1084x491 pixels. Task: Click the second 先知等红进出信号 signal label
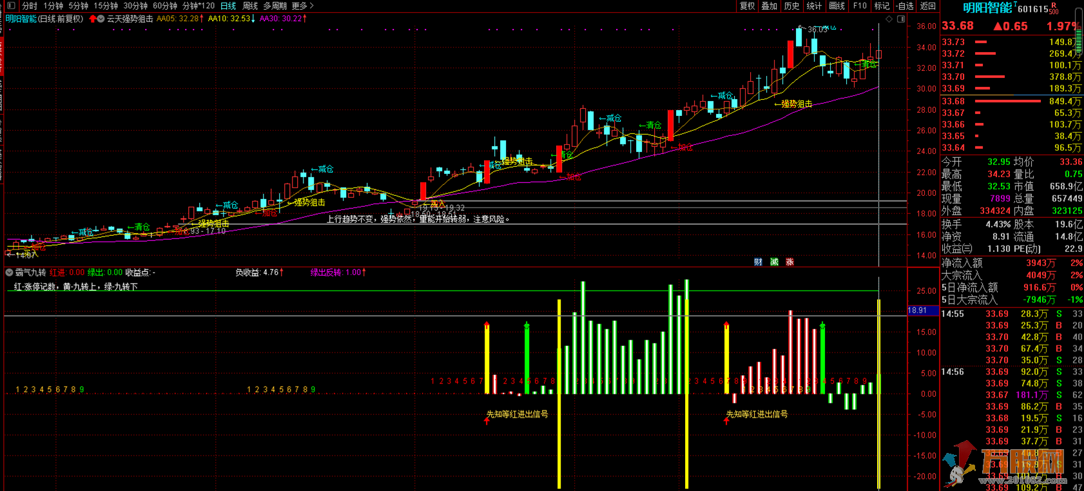point(757,414)
